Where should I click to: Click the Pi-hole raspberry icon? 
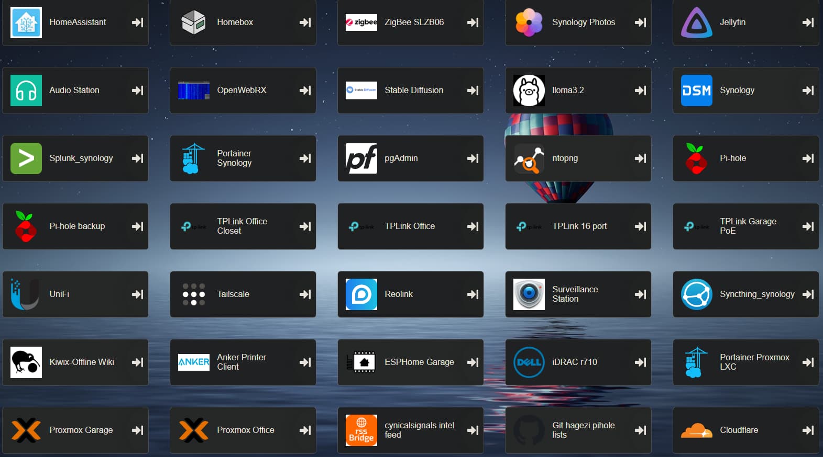pos(696,158)
